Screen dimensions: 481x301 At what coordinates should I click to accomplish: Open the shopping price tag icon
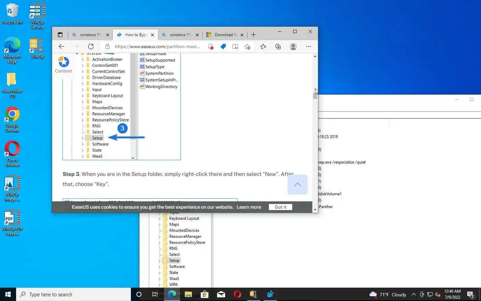tap(223, 46)
